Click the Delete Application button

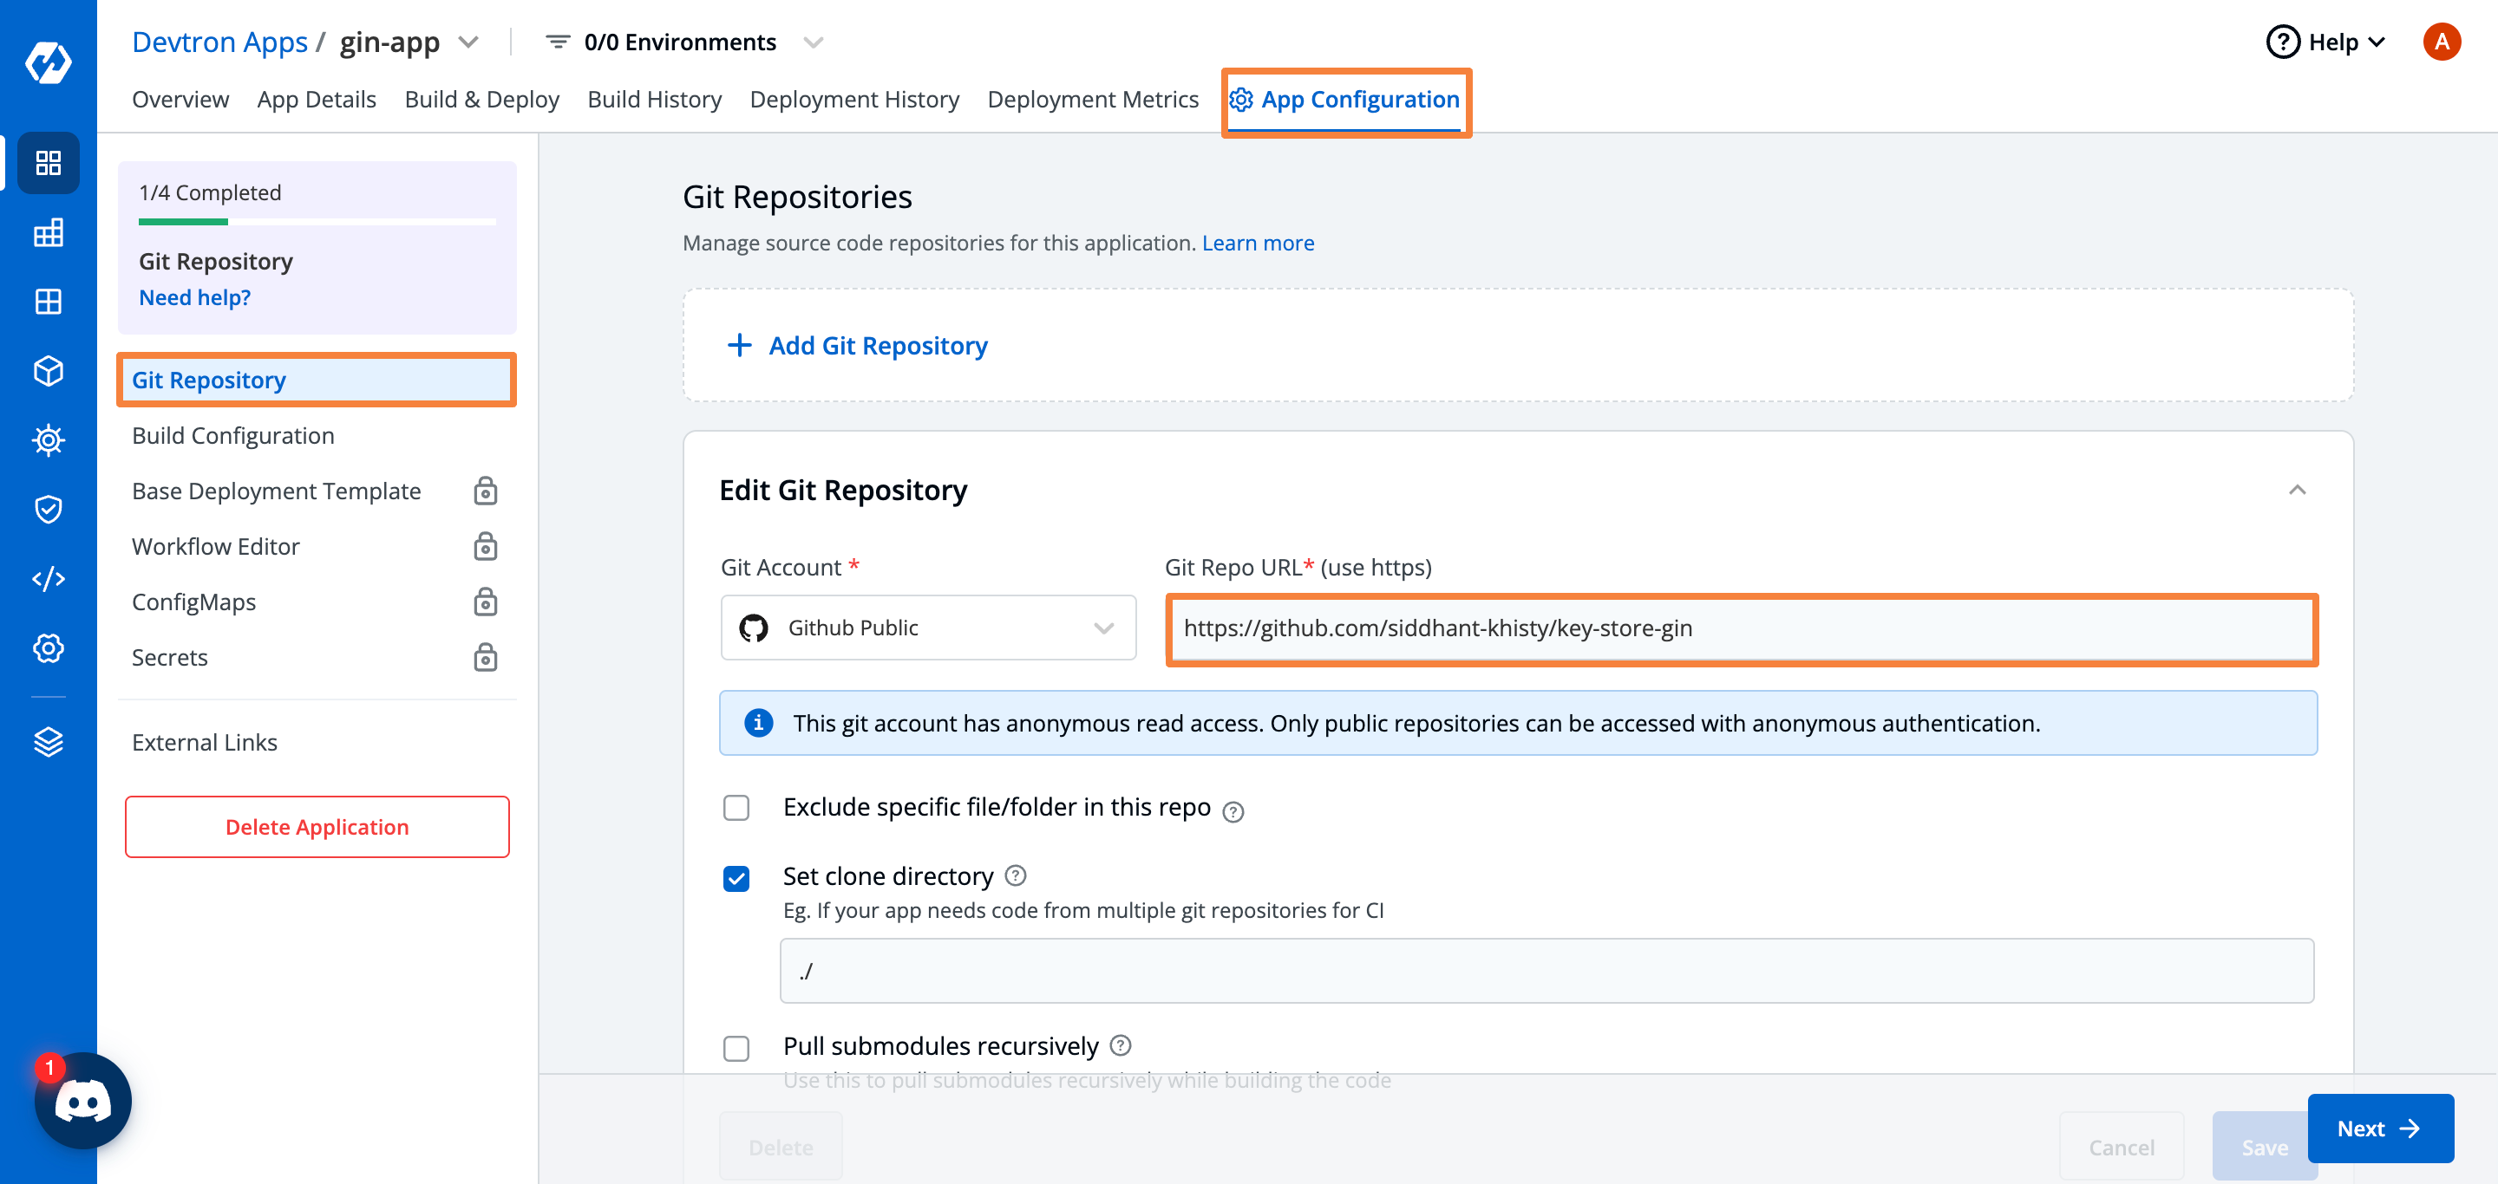(x=316, y=827)
